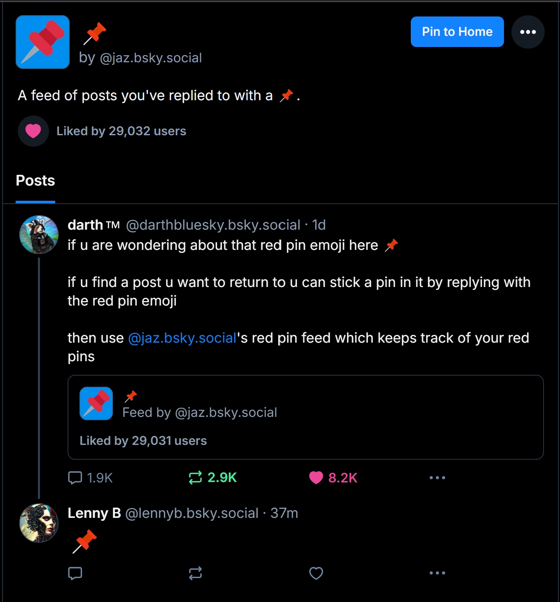Open Lenny B's profile avatar

point(39,523)
